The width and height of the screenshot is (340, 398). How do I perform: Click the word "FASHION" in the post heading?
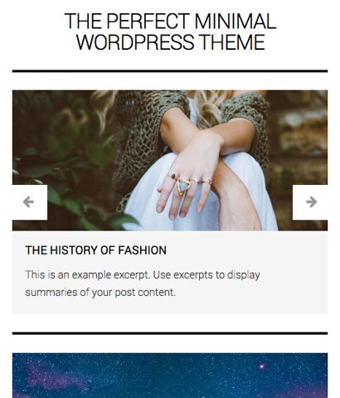pyautogui.click(x=142, y=250)
